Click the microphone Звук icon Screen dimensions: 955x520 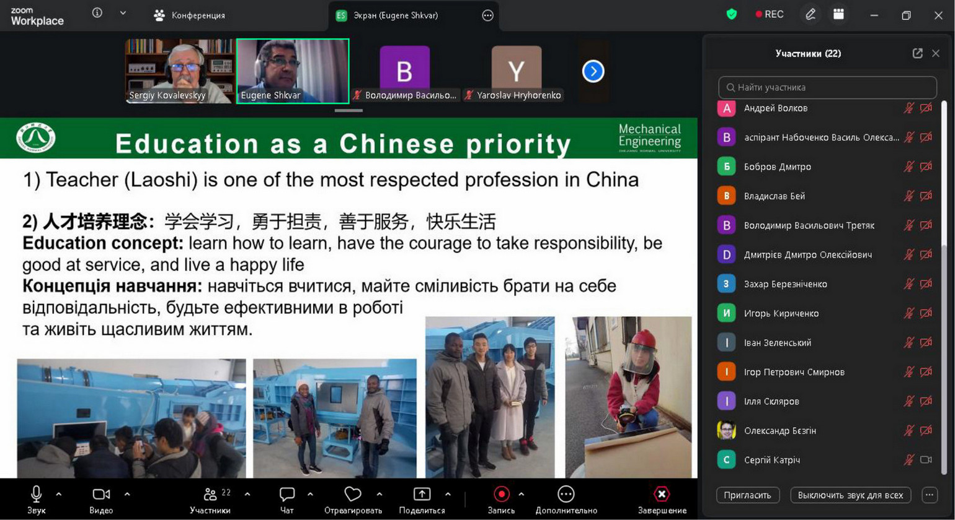36,494
